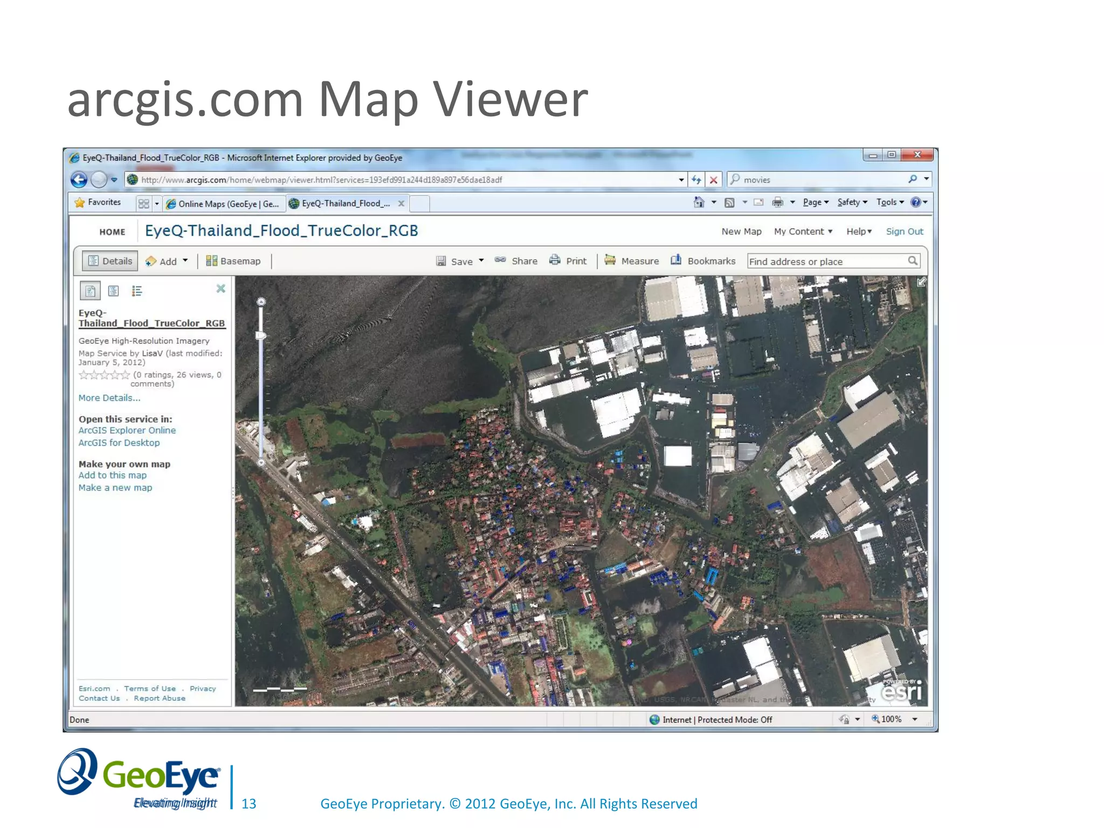Open search provider dropdown arrow
The width and height of the screenshot is (1104, 828).
(x=927, y=179)
